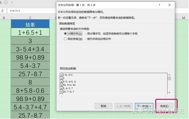Select the 固定宽度(W) radio option
Screen dimensions: 189x119
click(x=65, y=39)
